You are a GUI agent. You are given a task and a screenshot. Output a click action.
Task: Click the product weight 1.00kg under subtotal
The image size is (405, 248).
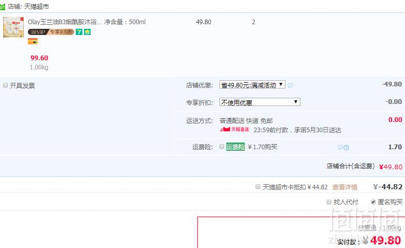tap(39, 67)
